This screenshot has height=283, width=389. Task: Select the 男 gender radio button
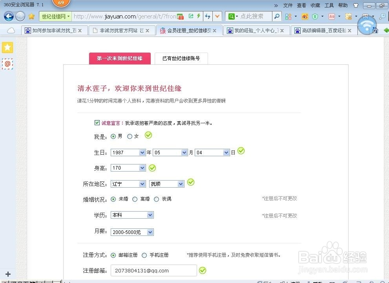(113, 137)
